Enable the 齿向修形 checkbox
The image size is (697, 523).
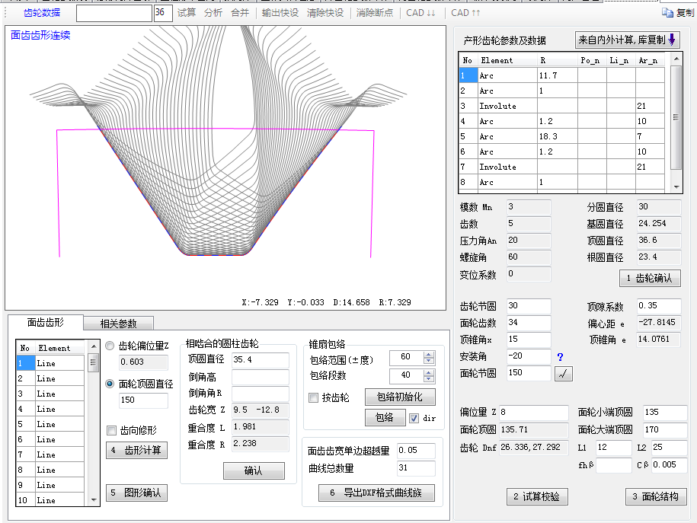pyautogui.click(x=112, y=430)
